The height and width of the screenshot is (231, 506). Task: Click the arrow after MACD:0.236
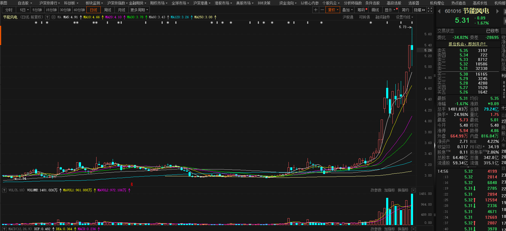99,229
